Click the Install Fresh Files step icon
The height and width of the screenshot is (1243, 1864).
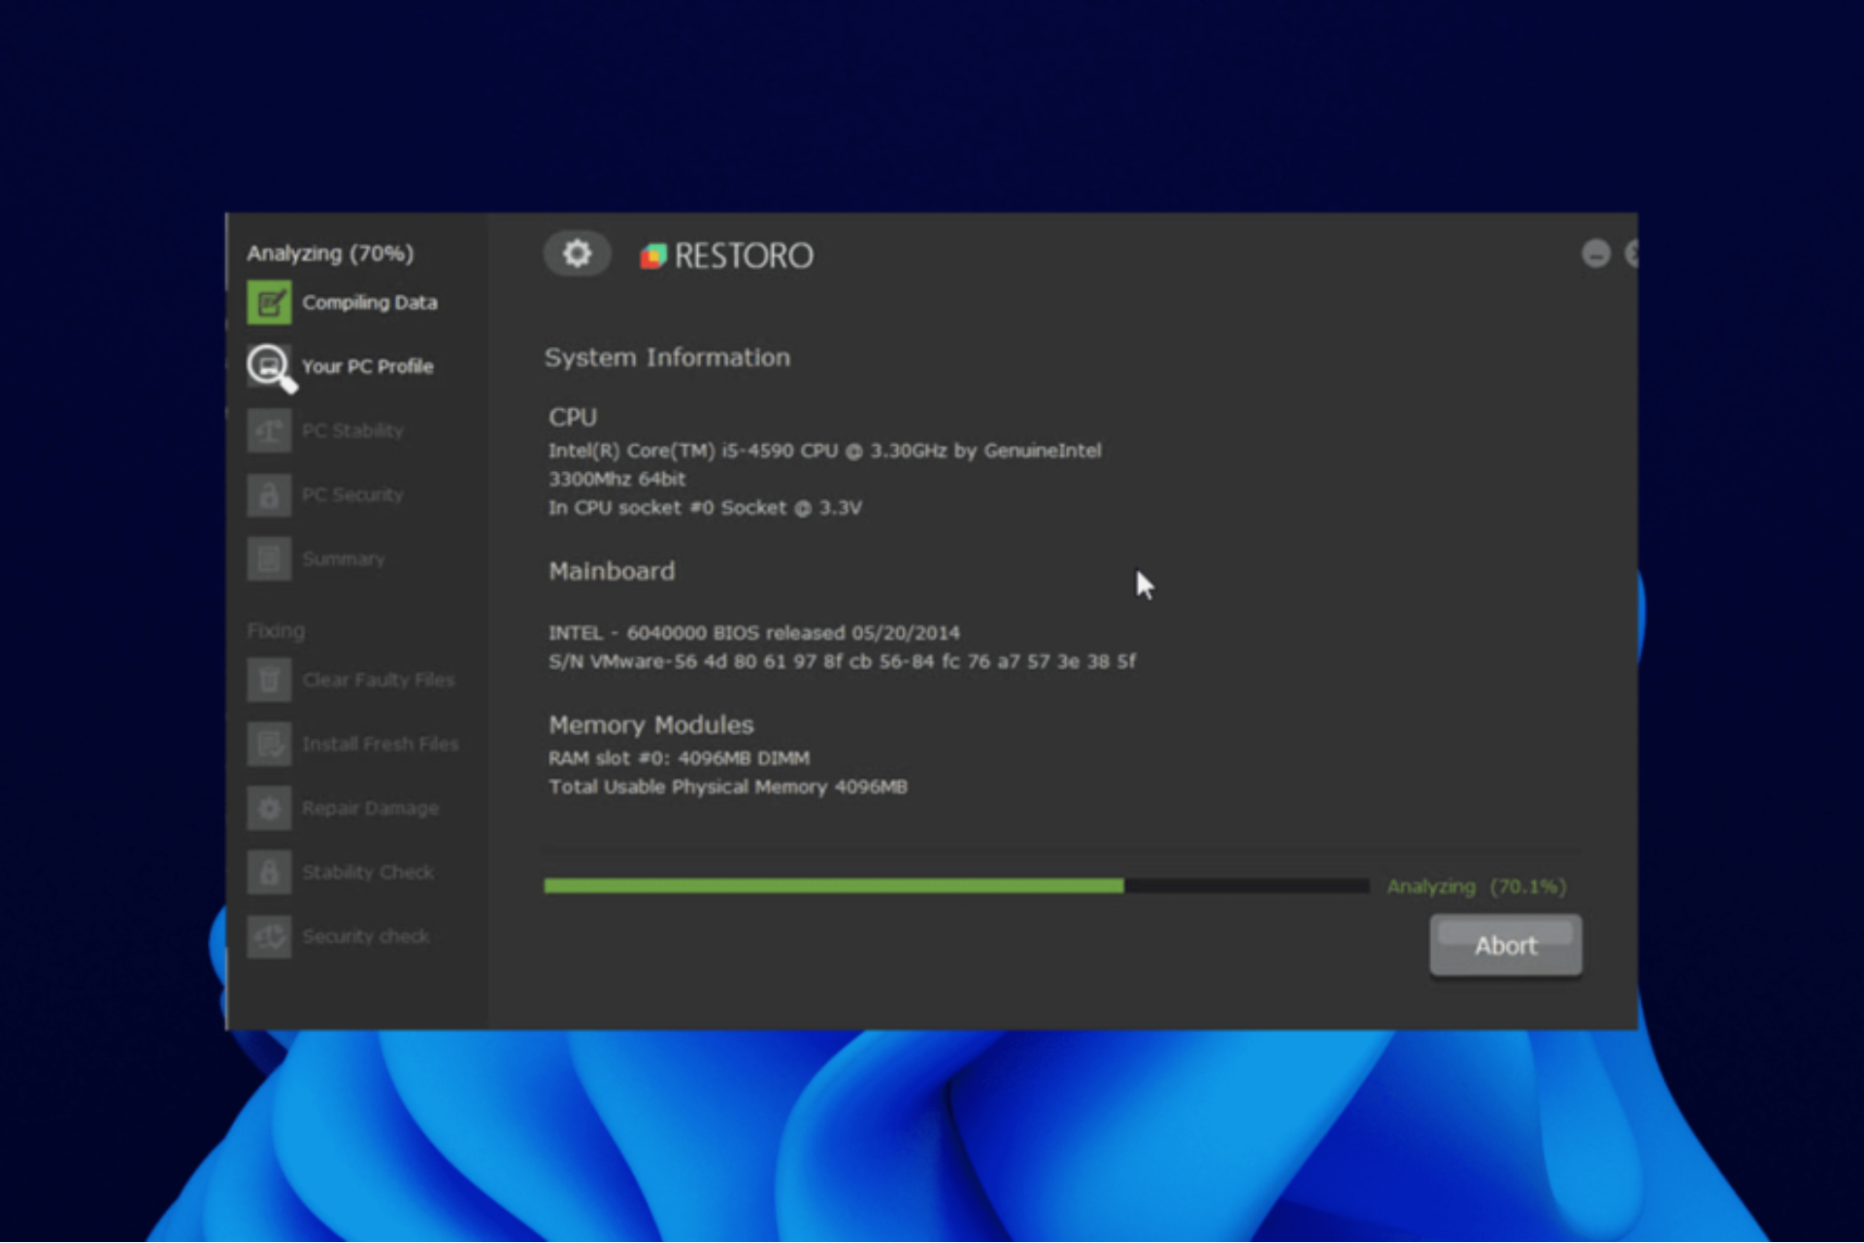[x=268, y=744]
